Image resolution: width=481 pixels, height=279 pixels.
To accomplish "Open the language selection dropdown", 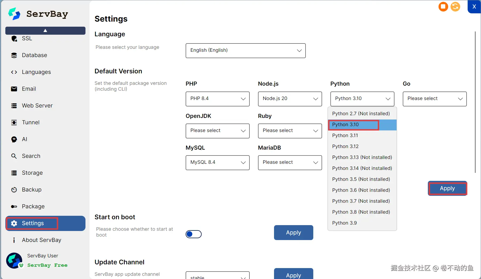I will coord(245,51).
